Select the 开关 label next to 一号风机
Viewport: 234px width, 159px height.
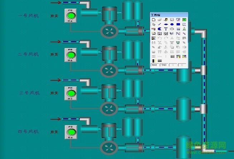click(54, 16)
